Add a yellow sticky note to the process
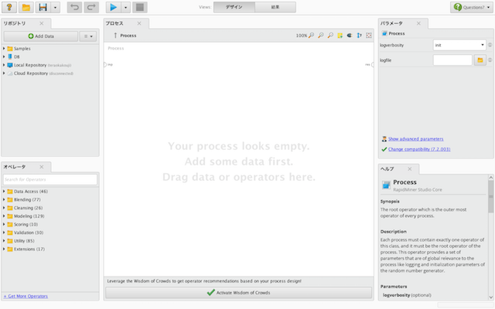The height and width of the screenshot is (309, 495). point(340,36)
